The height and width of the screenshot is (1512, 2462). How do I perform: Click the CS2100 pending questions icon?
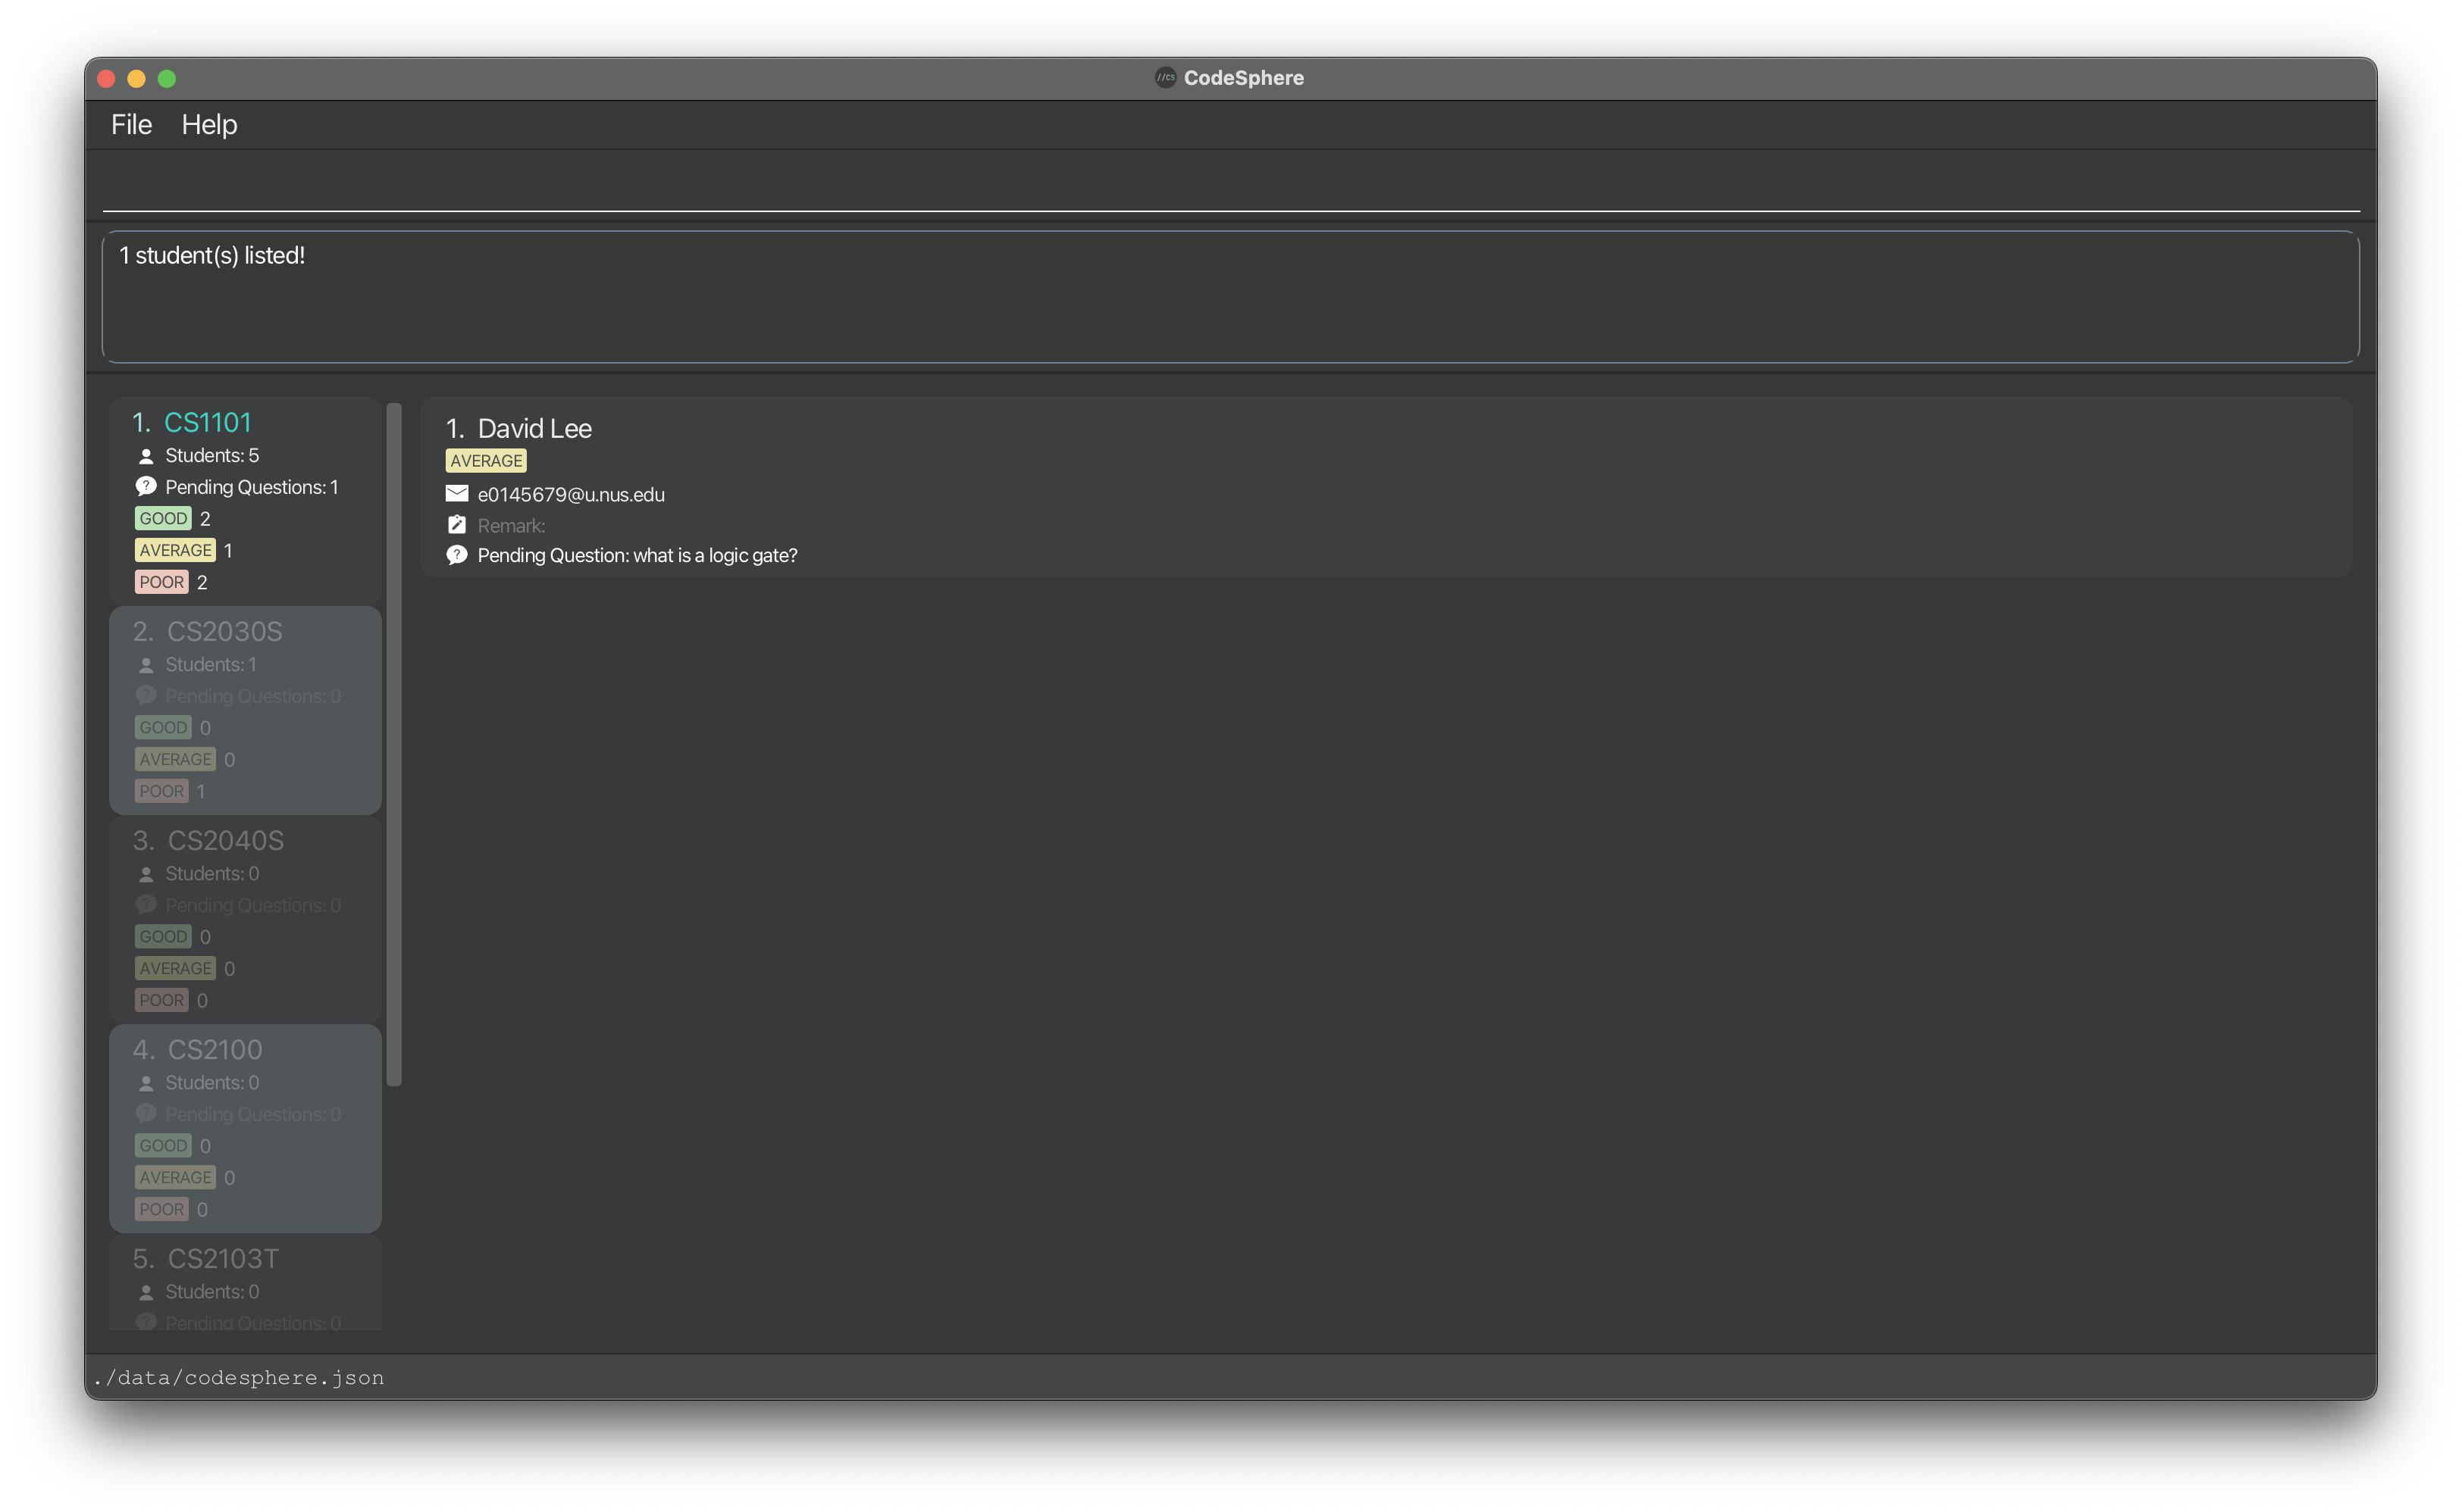[x=146, y=1114]
